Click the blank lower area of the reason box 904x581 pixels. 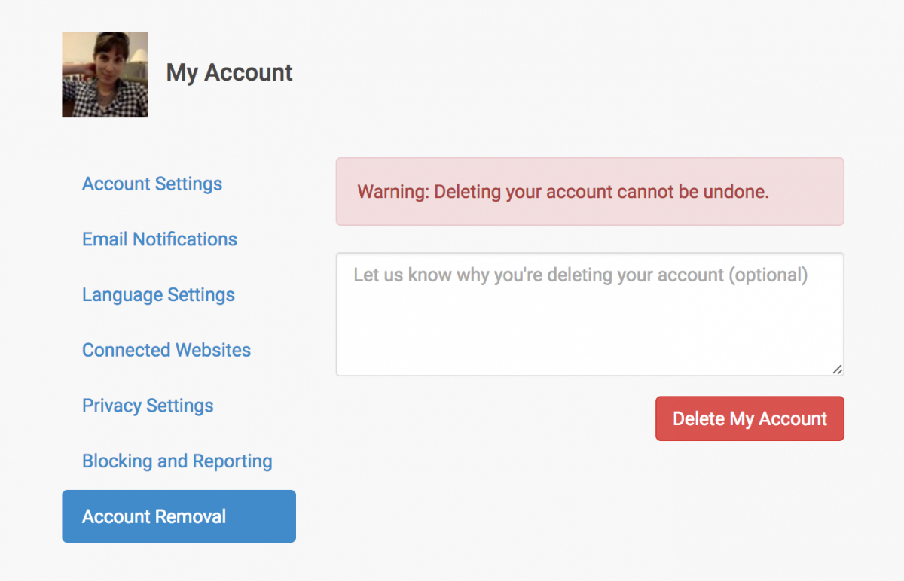(589, 346)
